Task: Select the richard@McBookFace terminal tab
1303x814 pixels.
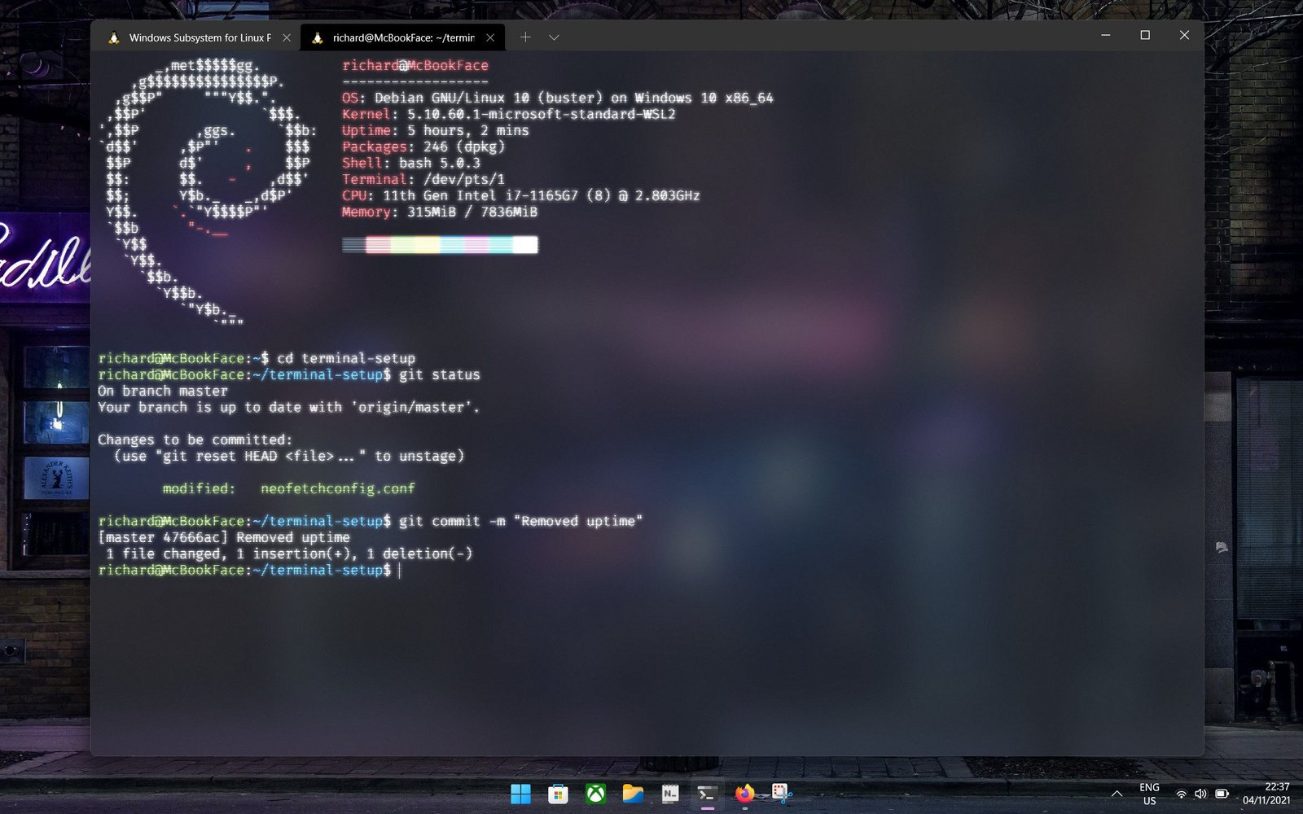Action: [x=397, y=37]
